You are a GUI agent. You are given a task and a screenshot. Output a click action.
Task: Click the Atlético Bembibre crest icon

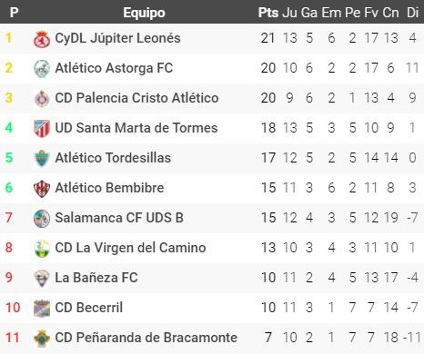click(42, 189)
